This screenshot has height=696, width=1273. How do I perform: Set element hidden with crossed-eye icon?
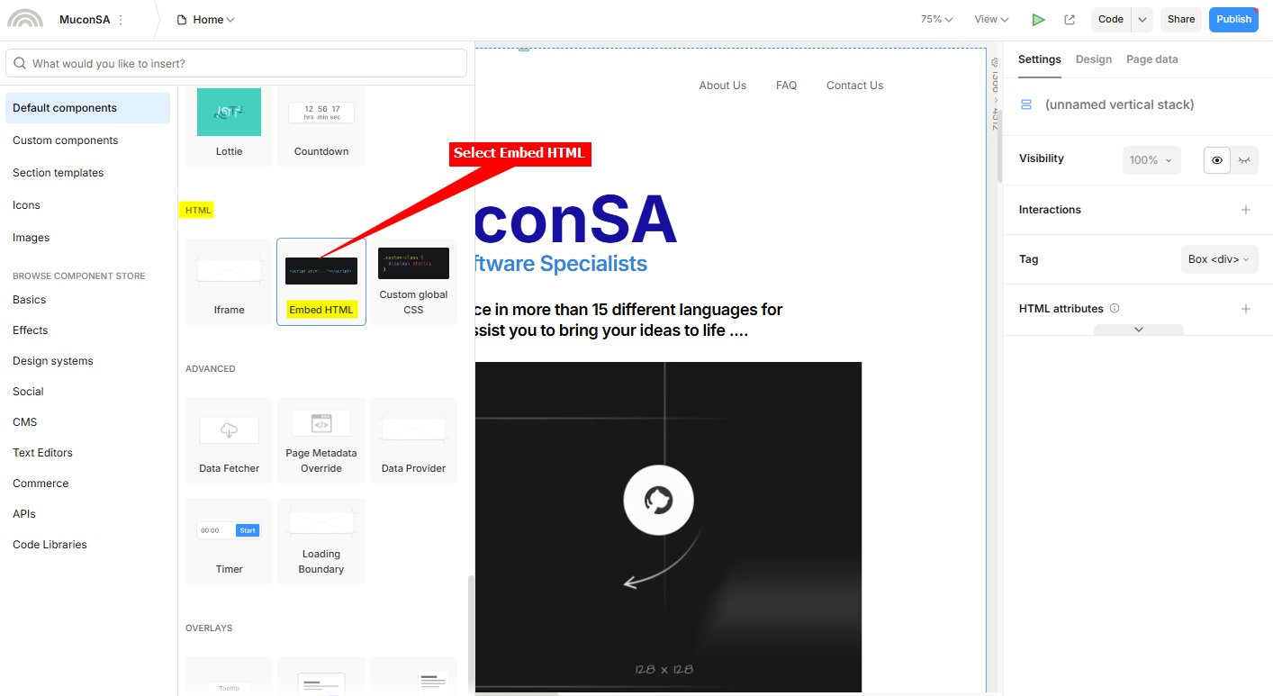pos(1244,160)
